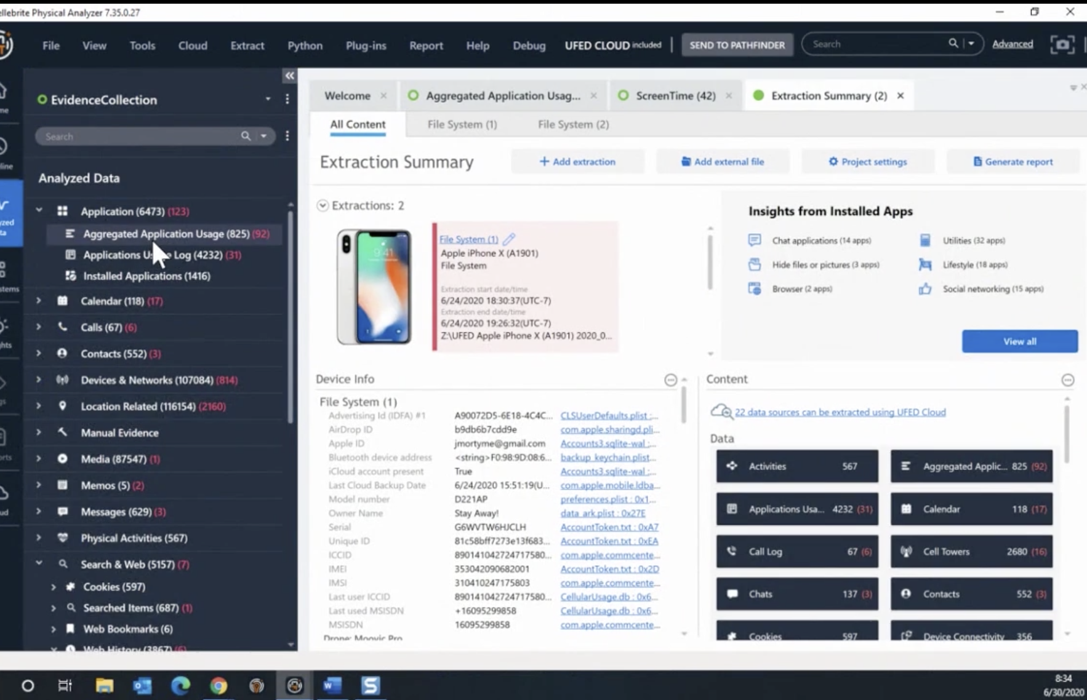Image resolution: width=1087 pixels, height=700 pixels.
Task: Expand the Calendar tree node
Action: [39, 301]
